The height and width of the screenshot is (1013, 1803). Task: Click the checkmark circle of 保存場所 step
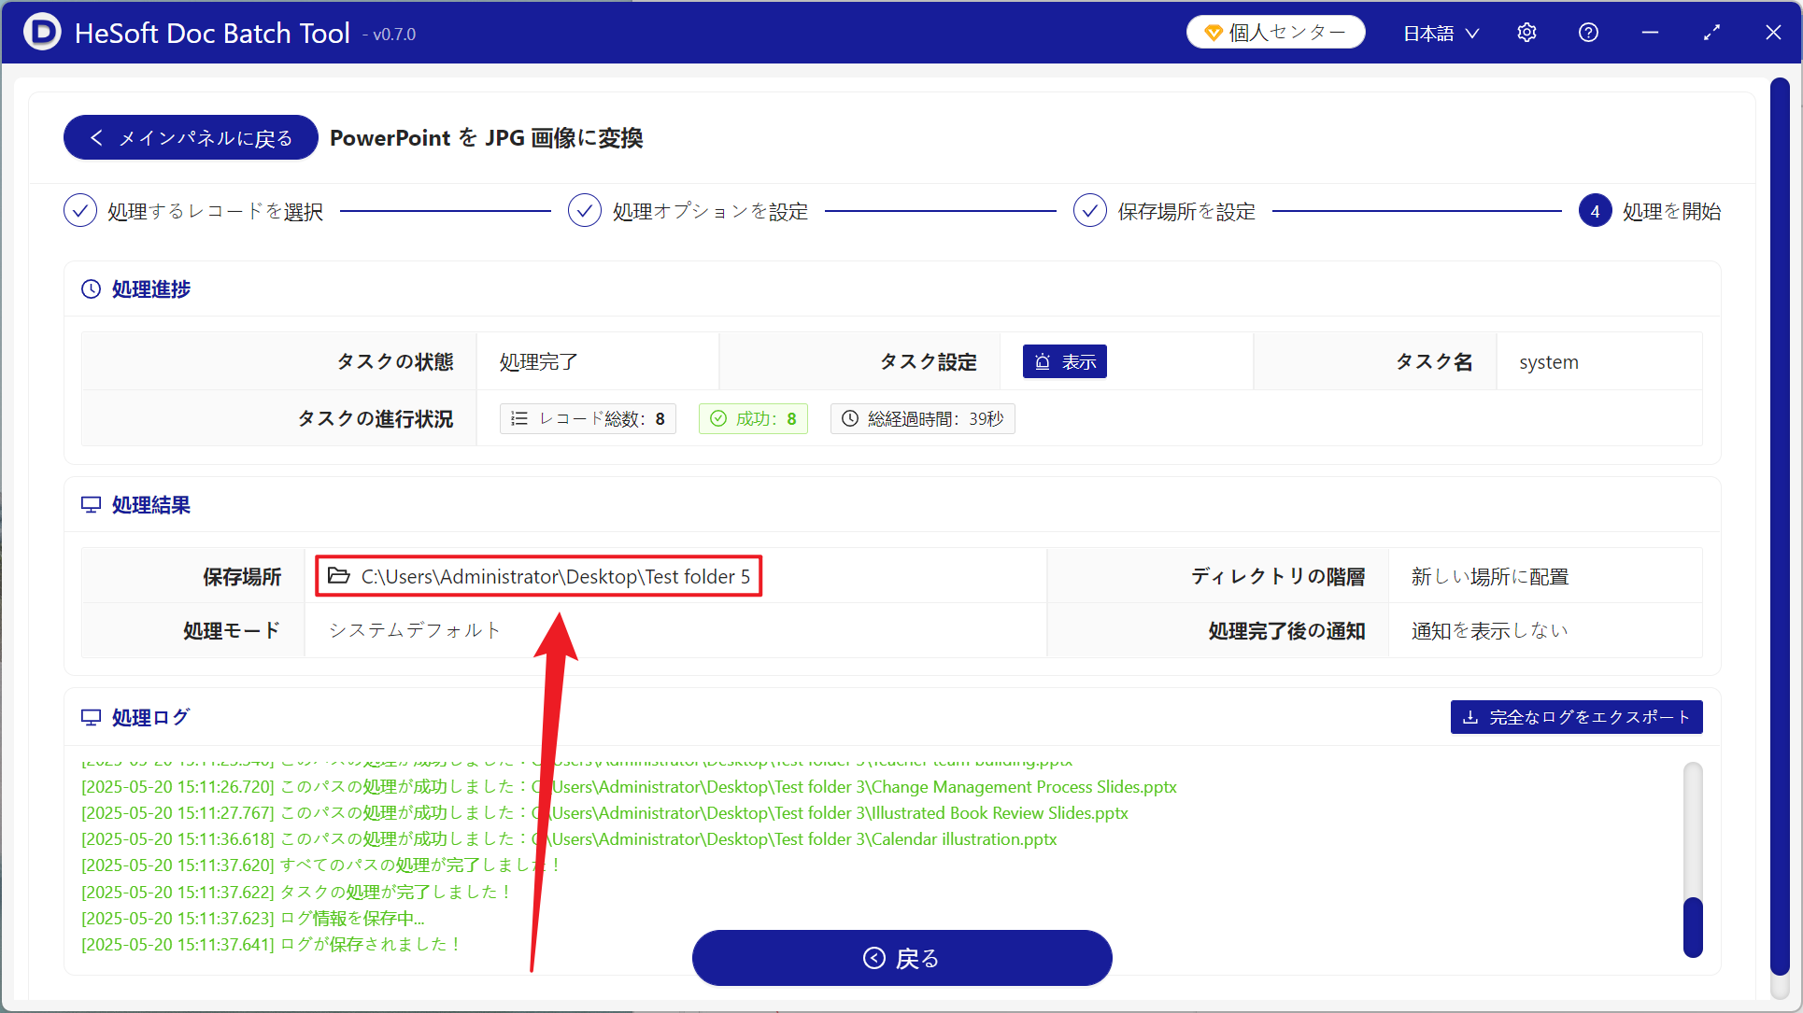click(x=1090, y=211)
